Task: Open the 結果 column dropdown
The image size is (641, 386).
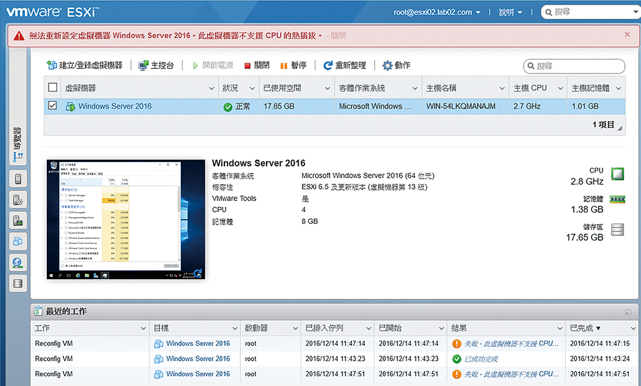Action: [x=560, y=328]
